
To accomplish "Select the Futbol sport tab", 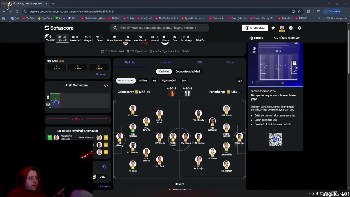I will pos(62,39).
